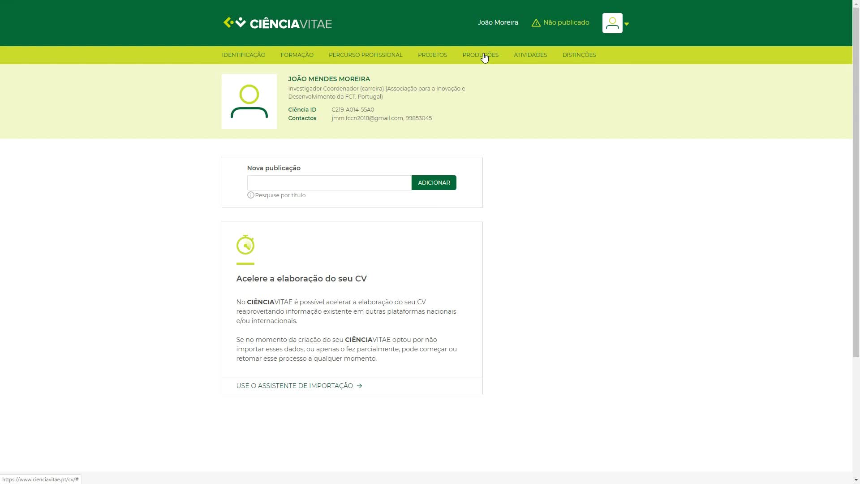860x484 pixels.
Task: Open the DISTINÇÕES menu
Action: click(579, 55)
